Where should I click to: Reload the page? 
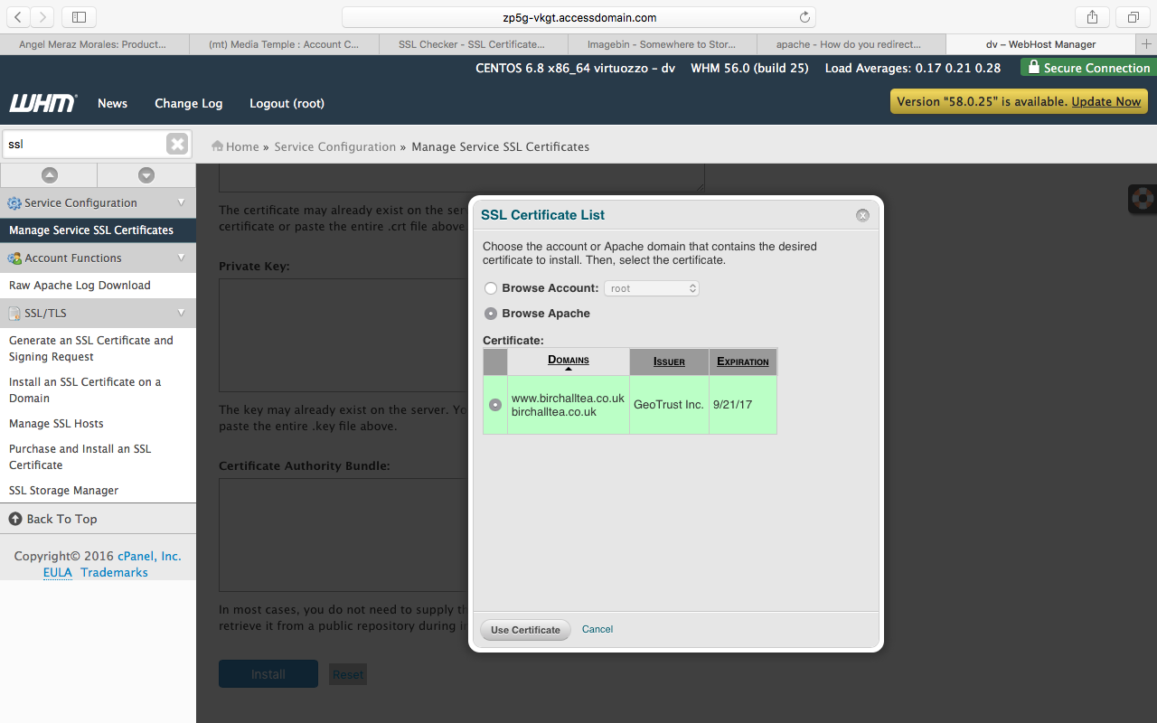click(804, 17)
